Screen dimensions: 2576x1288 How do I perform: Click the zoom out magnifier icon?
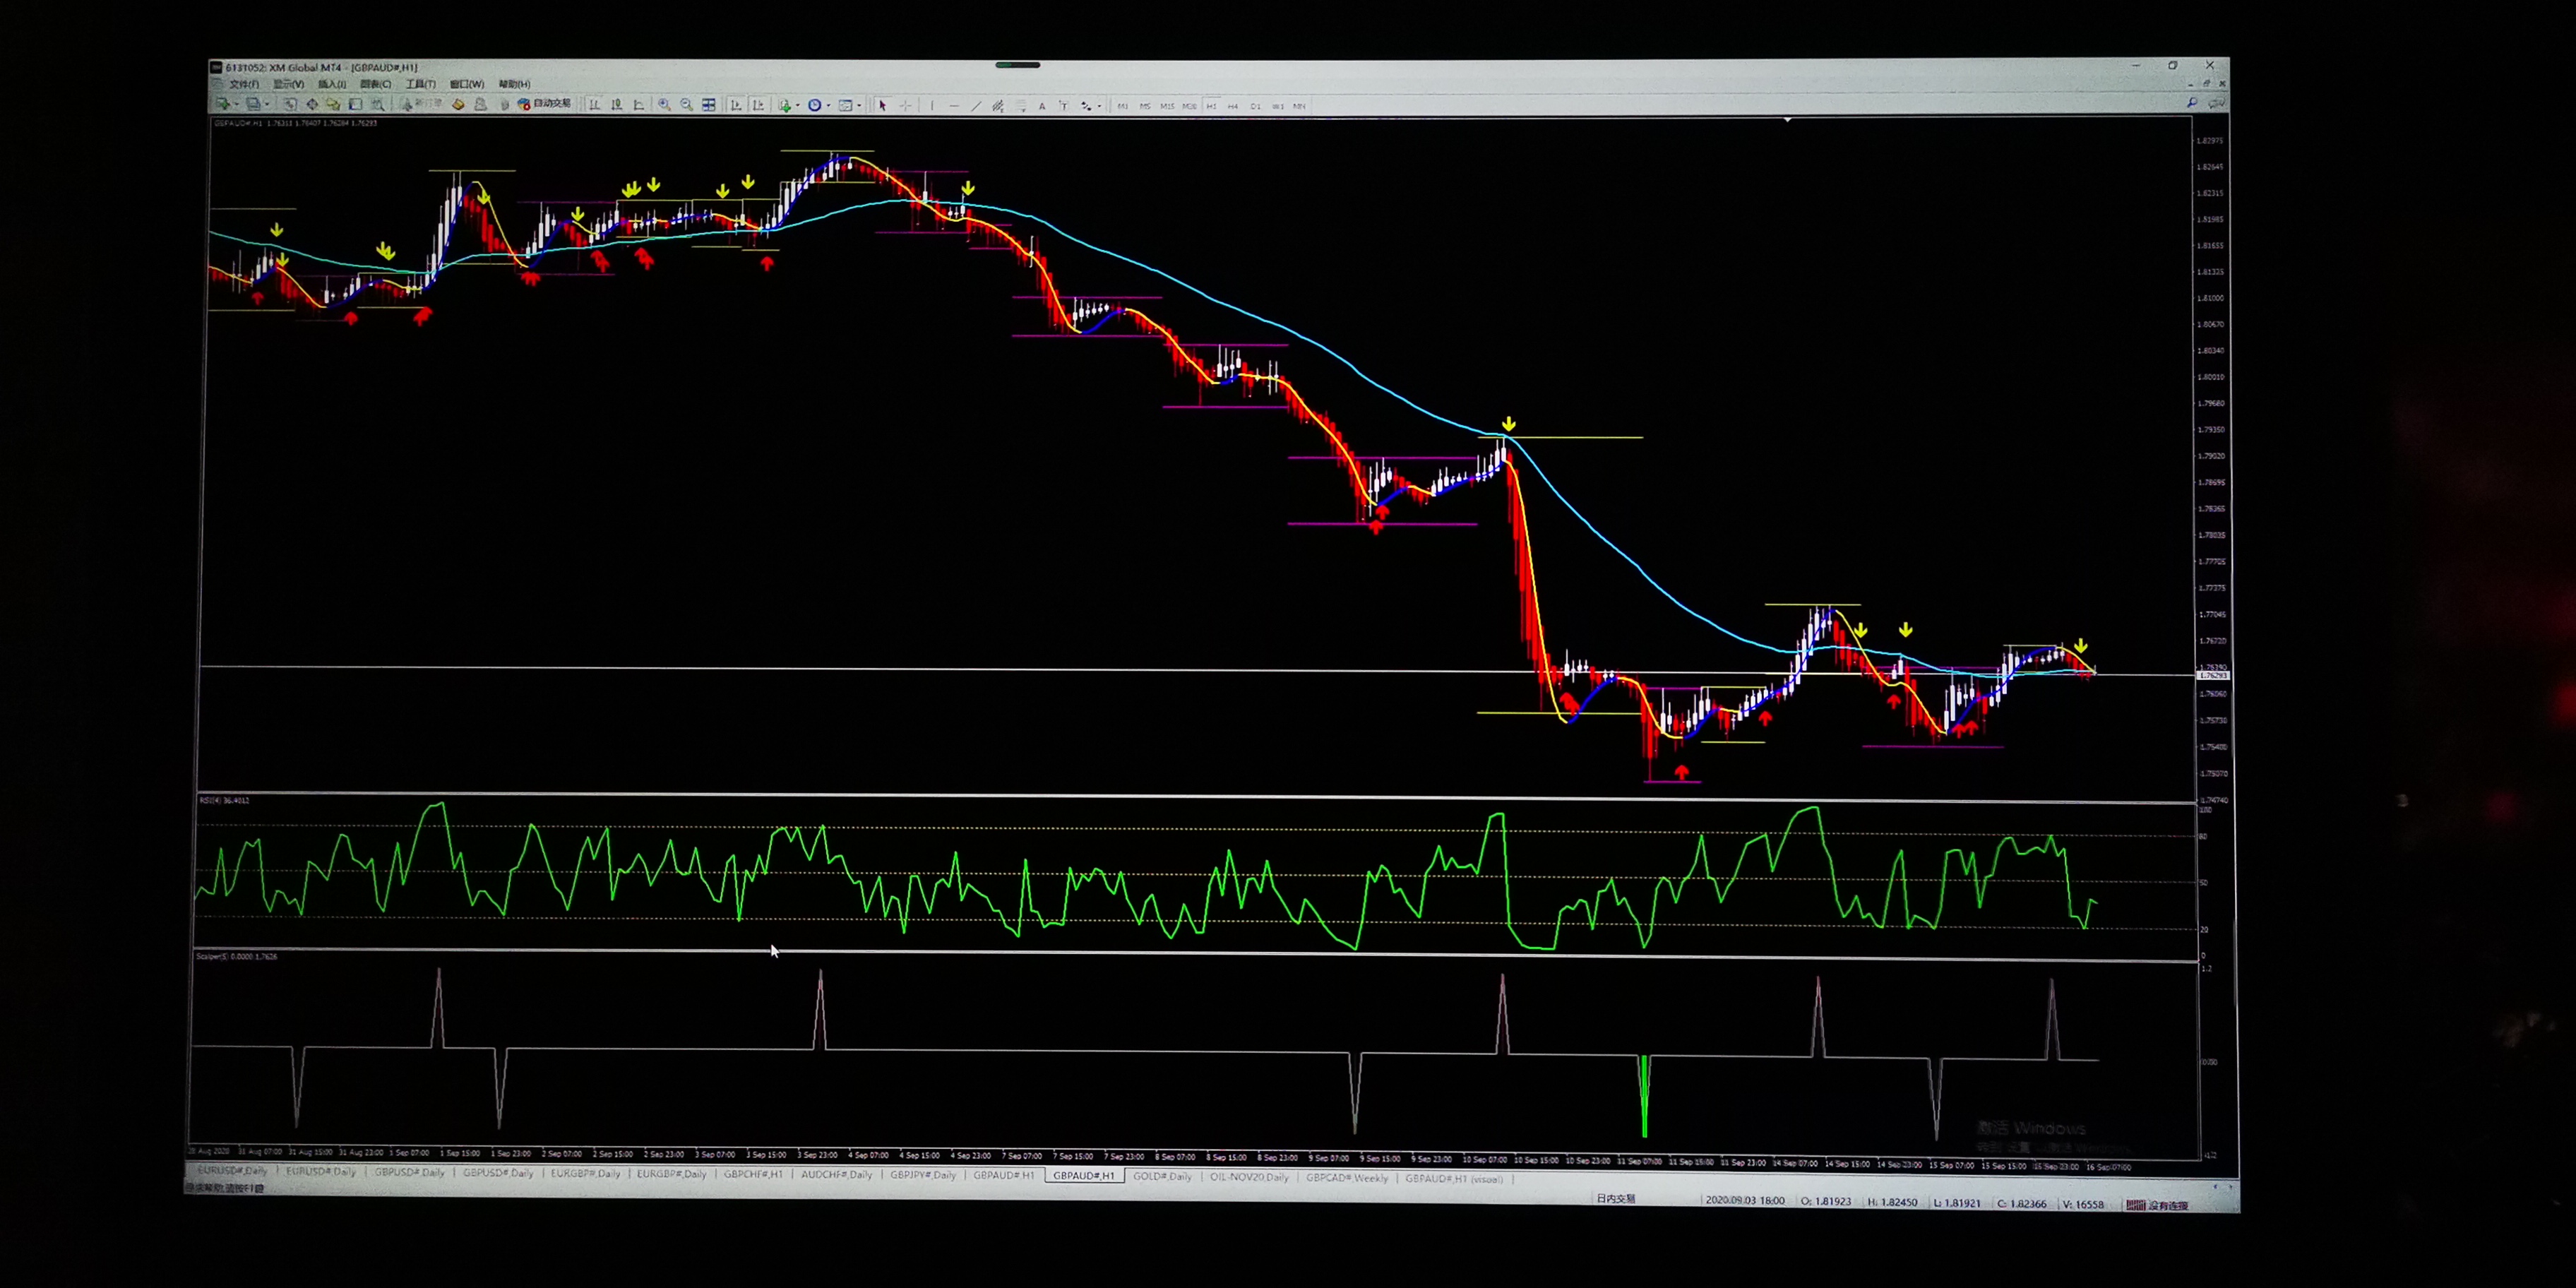pyautogui.click(x=686, y=105)
